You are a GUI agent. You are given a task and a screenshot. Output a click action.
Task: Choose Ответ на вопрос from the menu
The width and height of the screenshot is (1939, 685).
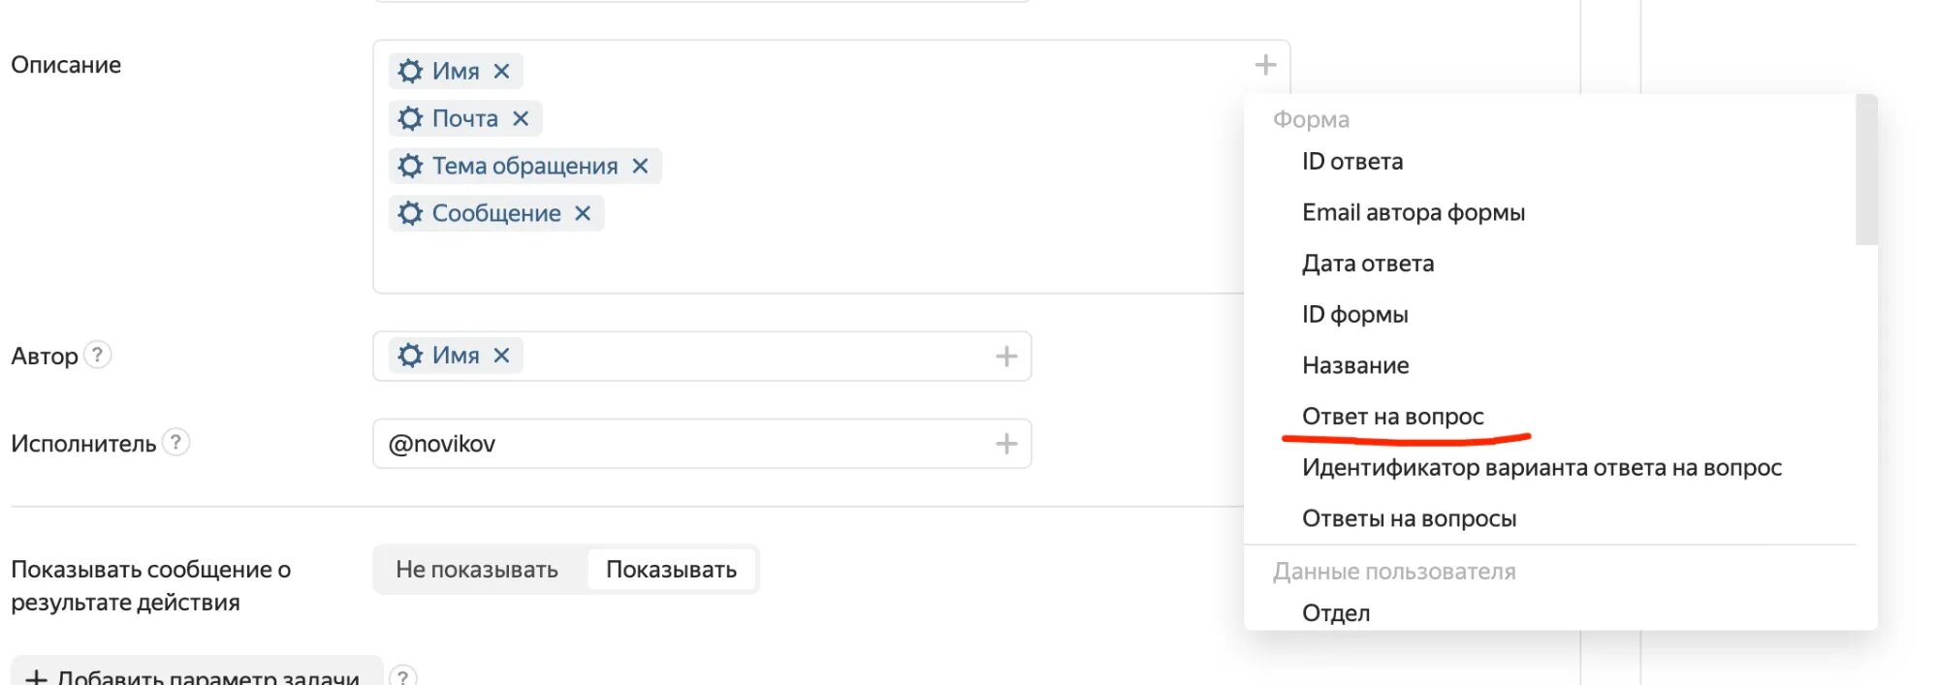(1392, 417)
